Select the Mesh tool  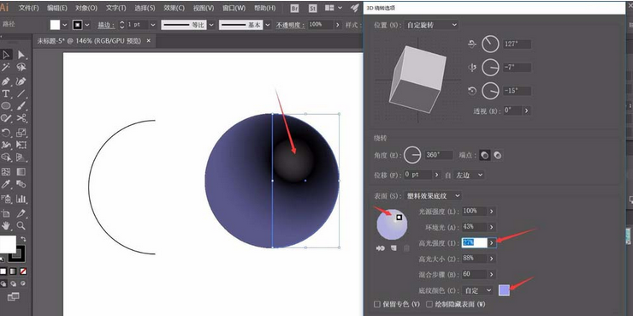point(6,172)
